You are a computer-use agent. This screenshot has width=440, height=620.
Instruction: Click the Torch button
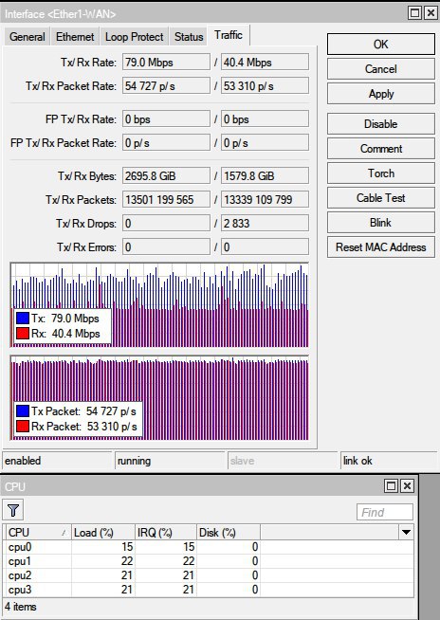click(380, 173)
